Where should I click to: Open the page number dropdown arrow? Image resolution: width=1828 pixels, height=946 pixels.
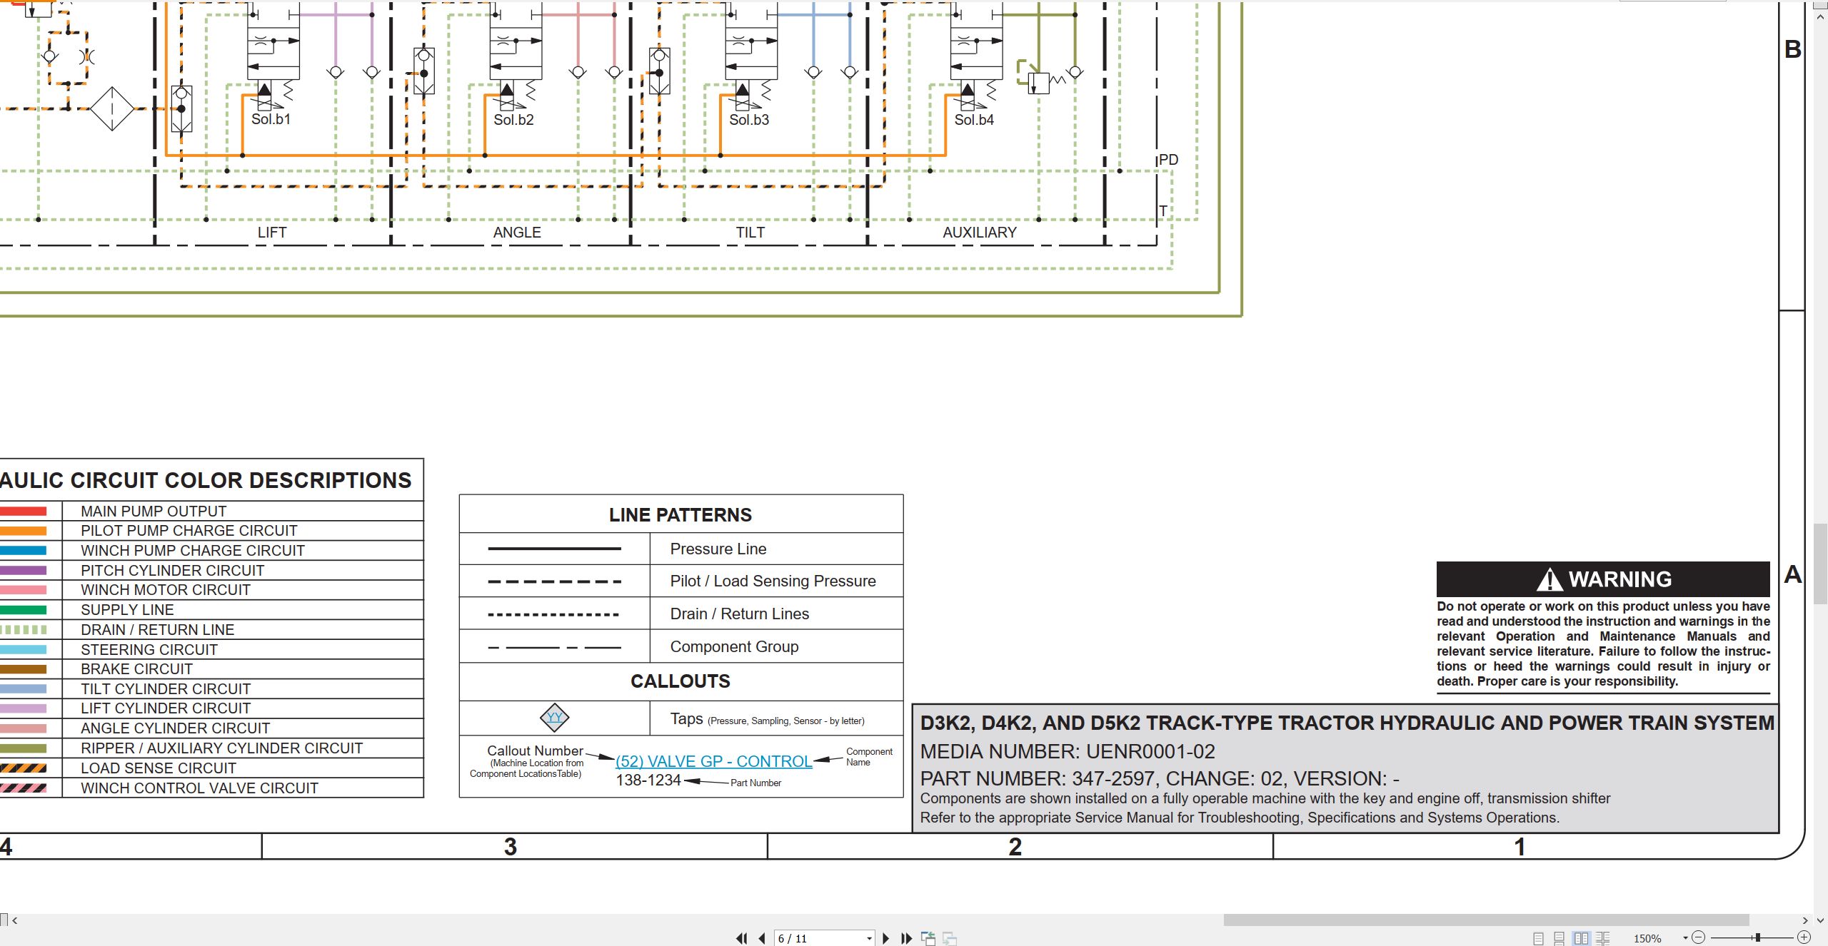coord(869,939)
